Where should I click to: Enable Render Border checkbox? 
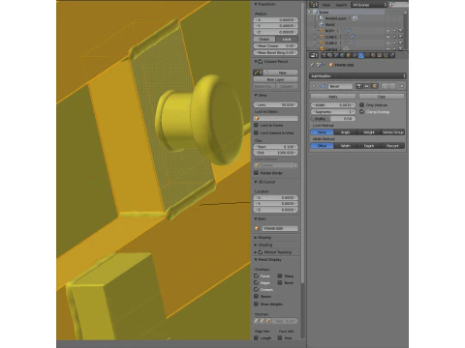point(257,173)
